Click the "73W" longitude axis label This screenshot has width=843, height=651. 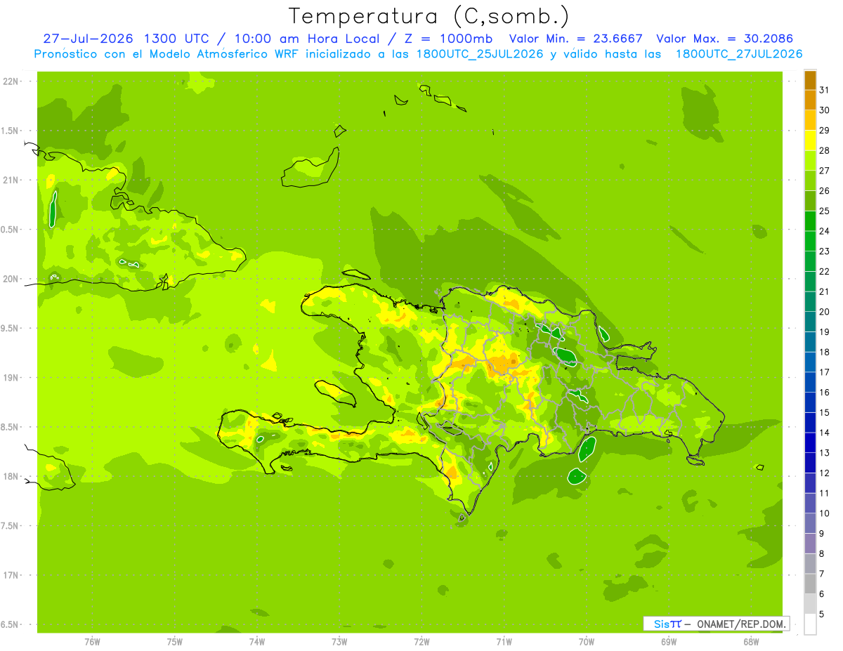click(339, 642)
